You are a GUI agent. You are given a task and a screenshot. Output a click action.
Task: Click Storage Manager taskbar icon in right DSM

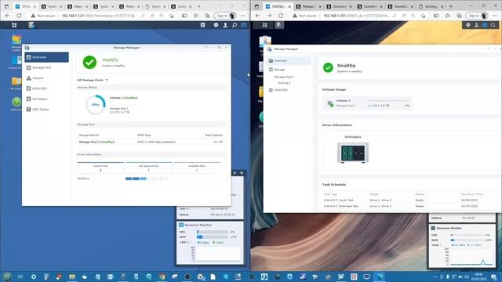[x=279, y=25]
